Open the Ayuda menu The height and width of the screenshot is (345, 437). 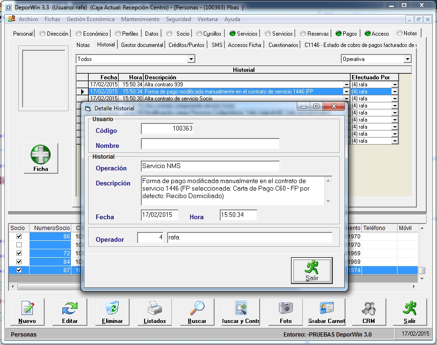point(232,19)
